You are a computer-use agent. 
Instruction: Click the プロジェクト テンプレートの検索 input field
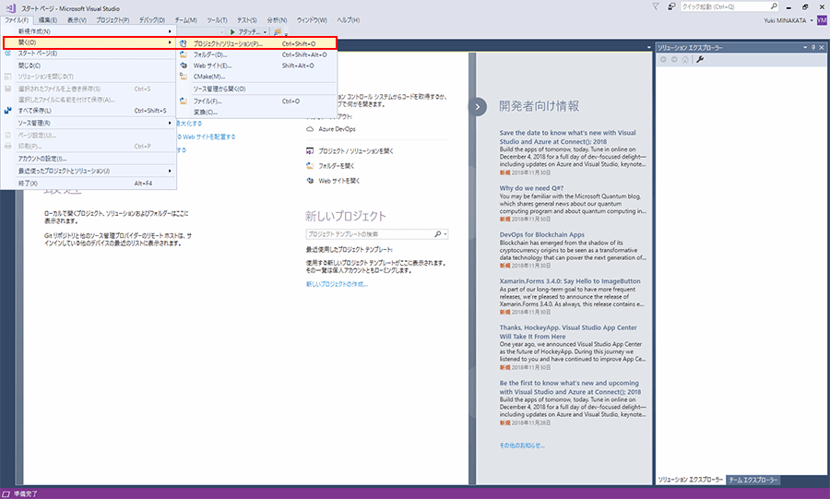point(370,234)
